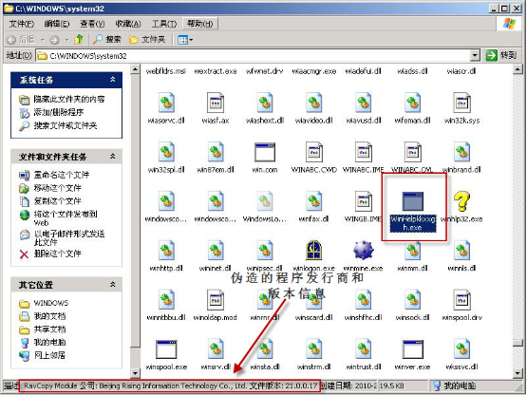The height and width of the screenshot is (395, 527).
Task: Open the address bar dropdown arrow
Action: tap(475, 55)
